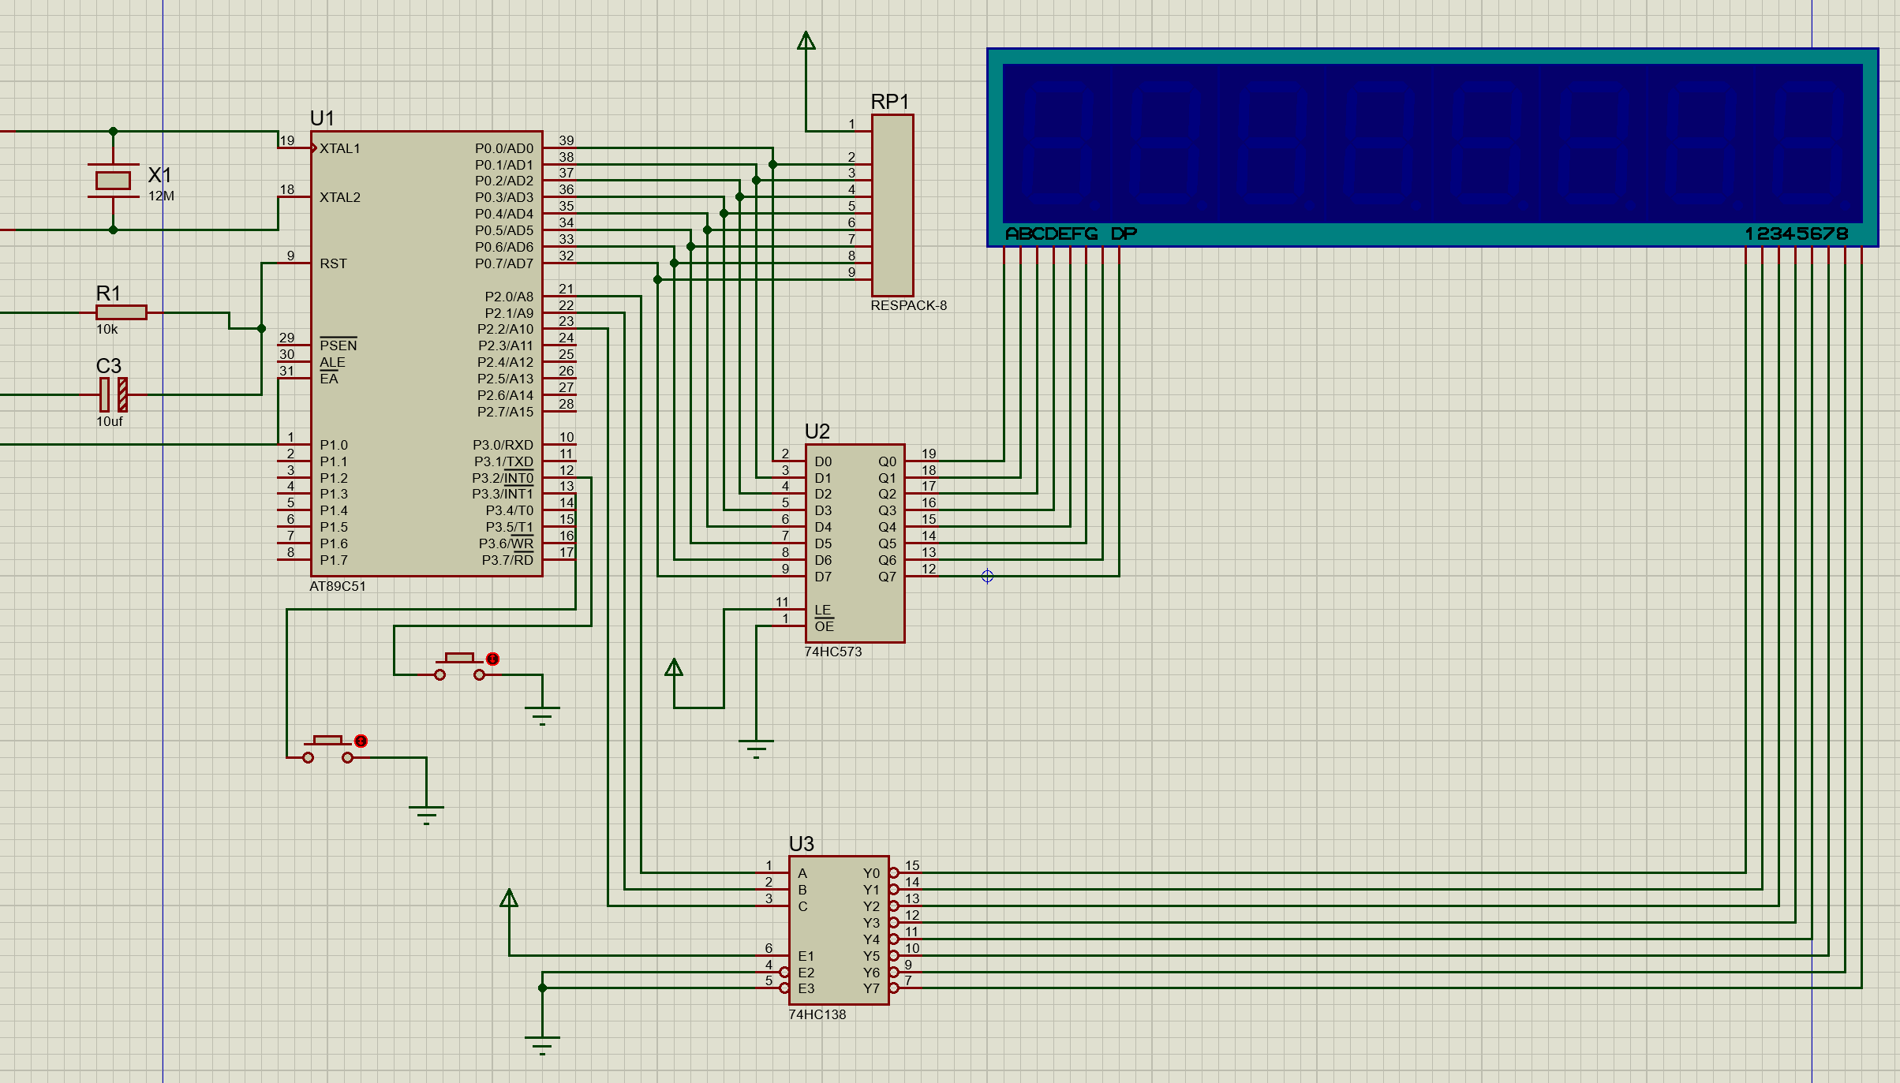This screenshot has width=1900, height=1083.
Task: Toggle the upper push button's red actuator dot
Action: 493,659
